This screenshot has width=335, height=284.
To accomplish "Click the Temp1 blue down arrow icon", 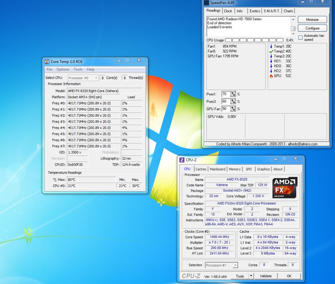I will pos(271,46).
